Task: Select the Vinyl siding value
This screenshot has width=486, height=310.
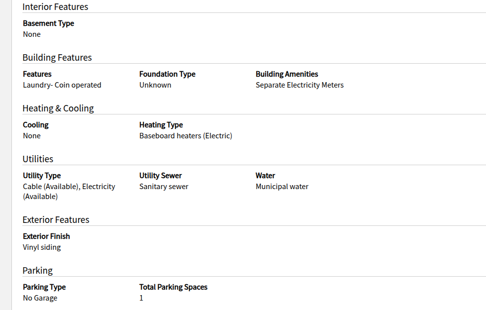Action: tap(42, 247)
